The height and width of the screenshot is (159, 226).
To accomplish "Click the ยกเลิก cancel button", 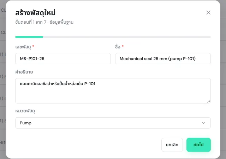I will 172,145.
